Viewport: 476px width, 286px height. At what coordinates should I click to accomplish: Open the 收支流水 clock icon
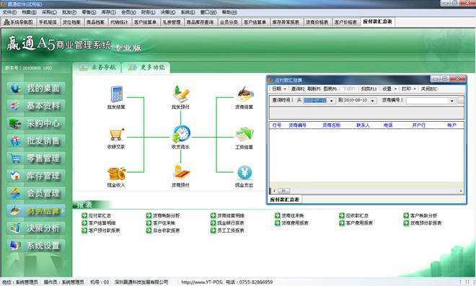pos(181,134)
